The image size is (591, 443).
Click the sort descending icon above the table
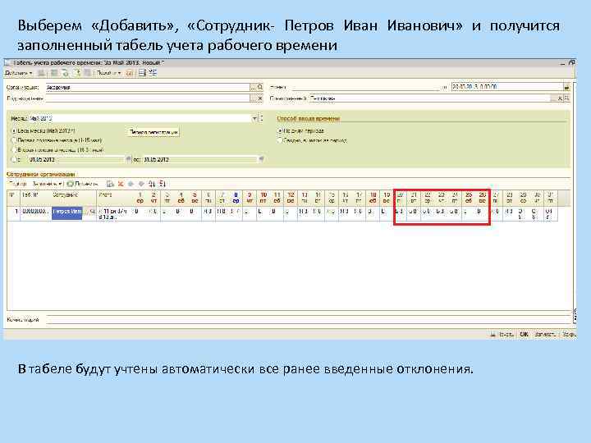point(163,184)
